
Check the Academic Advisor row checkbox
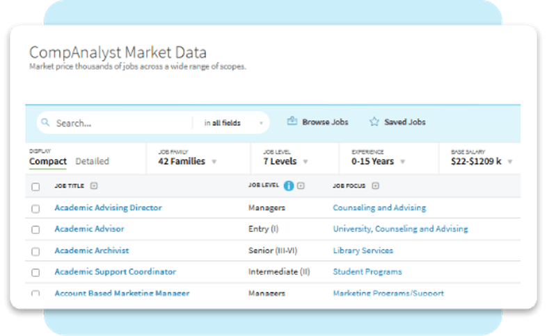tap(35, 230)
